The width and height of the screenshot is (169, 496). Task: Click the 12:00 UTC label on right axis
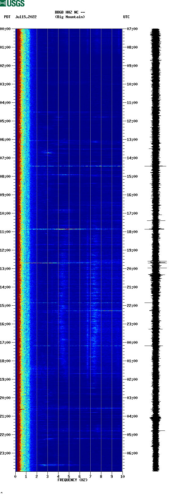pyautogui.click(x=132, y=121)
